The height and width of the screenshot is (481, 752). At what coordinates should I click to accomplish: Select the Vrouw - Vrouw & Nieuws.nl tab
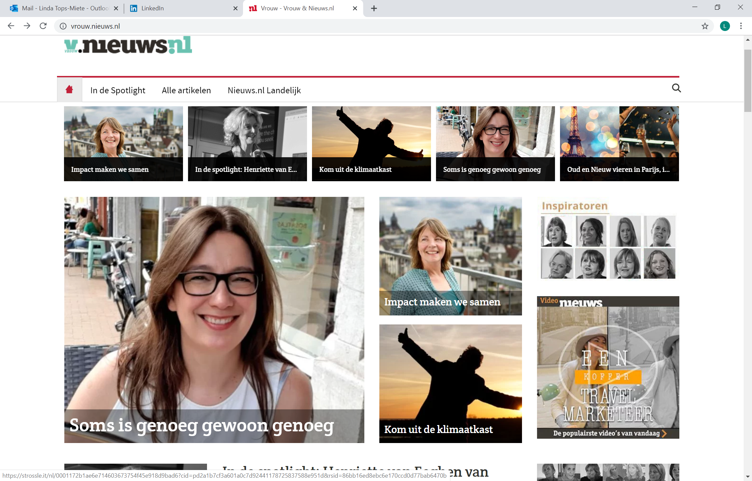(x=303, y=8)
